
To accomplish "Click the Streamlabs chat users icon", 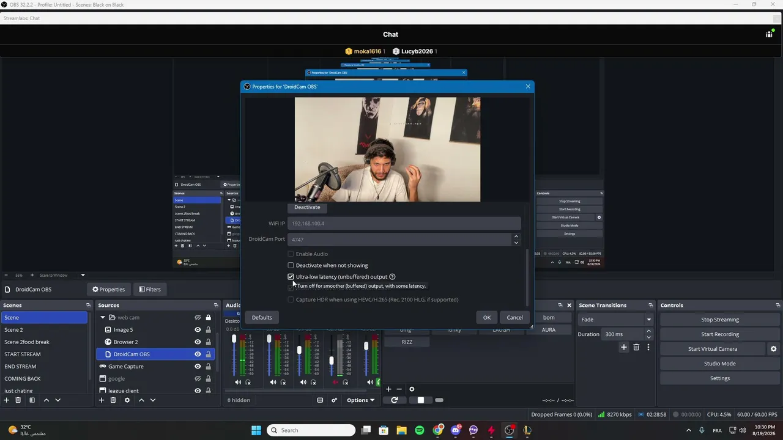I will [x=770, y=34].
